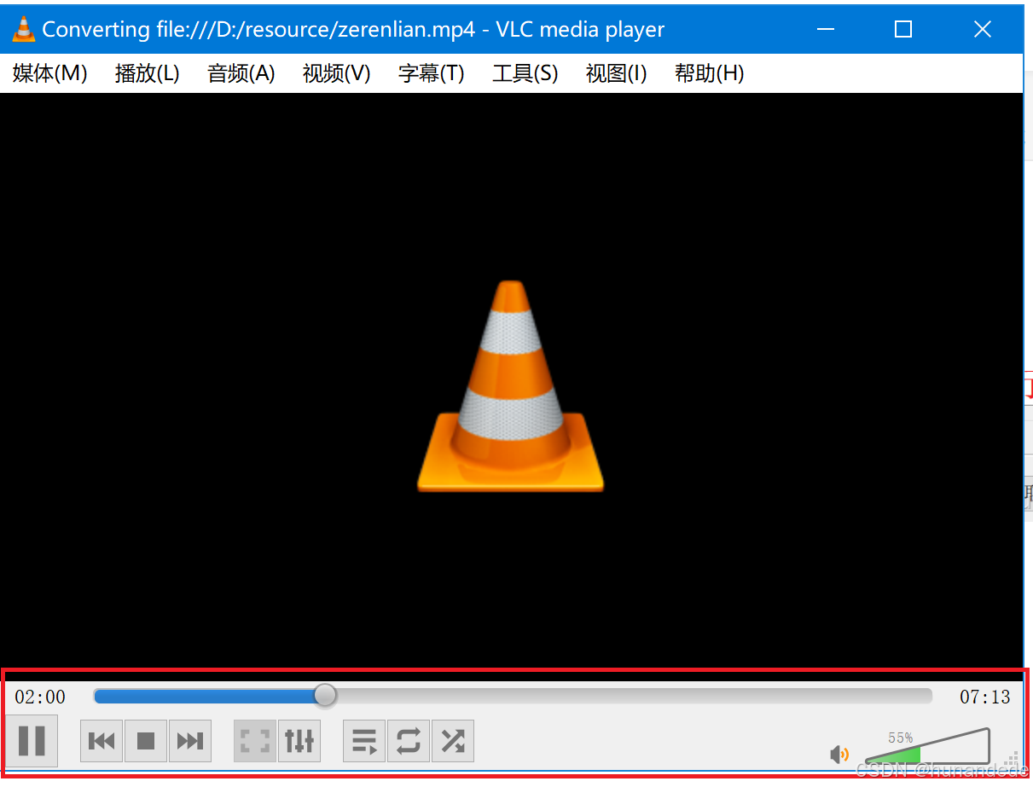
Task: Toggle fullscreen video mode
Action: tap(255, 741)
